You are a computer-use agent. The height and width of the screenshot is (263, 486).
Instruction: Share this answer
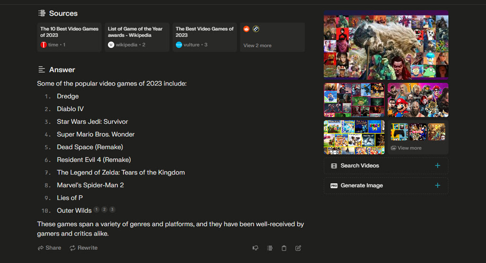49,248
